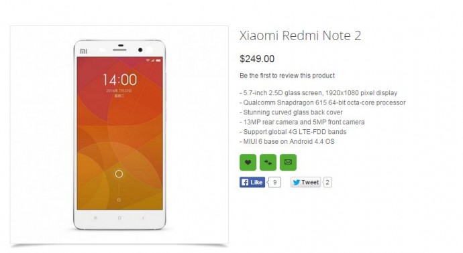Email product to a friend envelope icon
Screen dimensions: 463x253
click(288, 162)
